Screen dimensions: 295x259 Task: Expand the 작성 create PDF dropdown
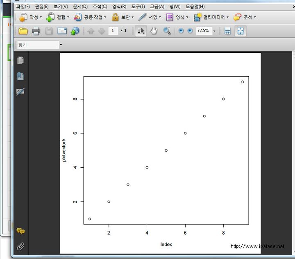(41, 17)
